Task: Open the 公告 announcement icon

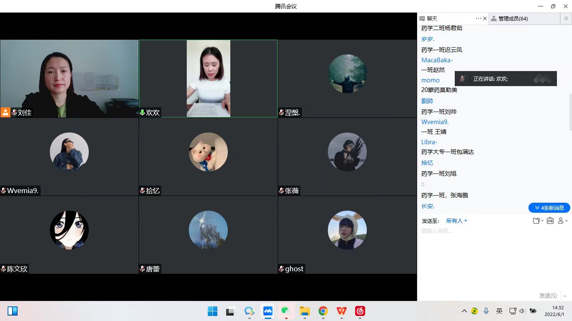Action: (550, 221)
